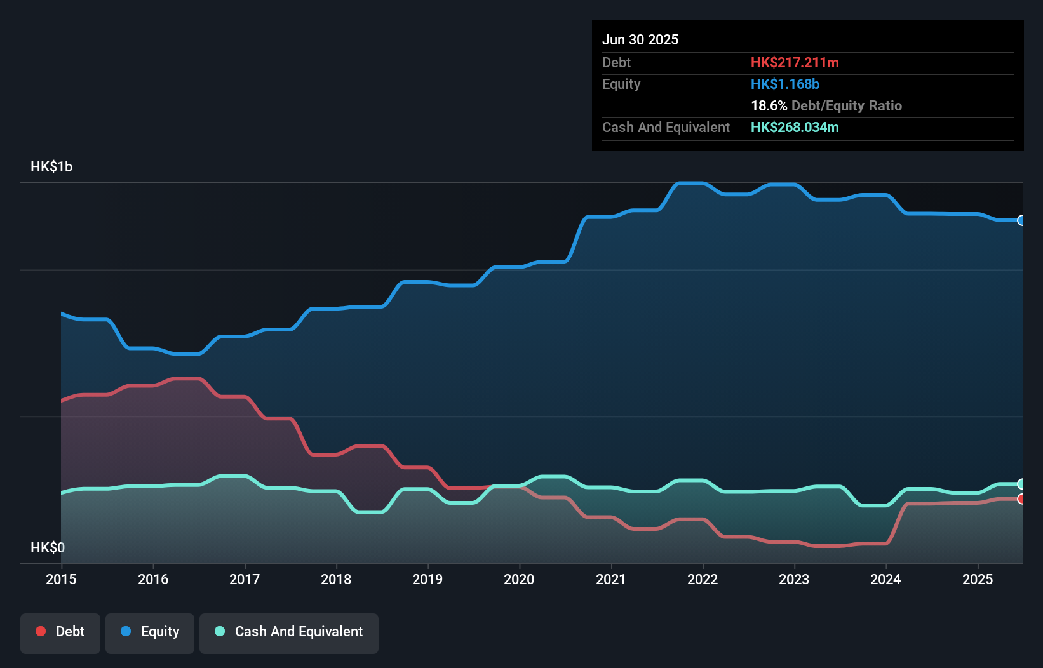Click the HK$1b gridline label
Viewport: 1043px width, 668px height.
click(x=51, y=166)
